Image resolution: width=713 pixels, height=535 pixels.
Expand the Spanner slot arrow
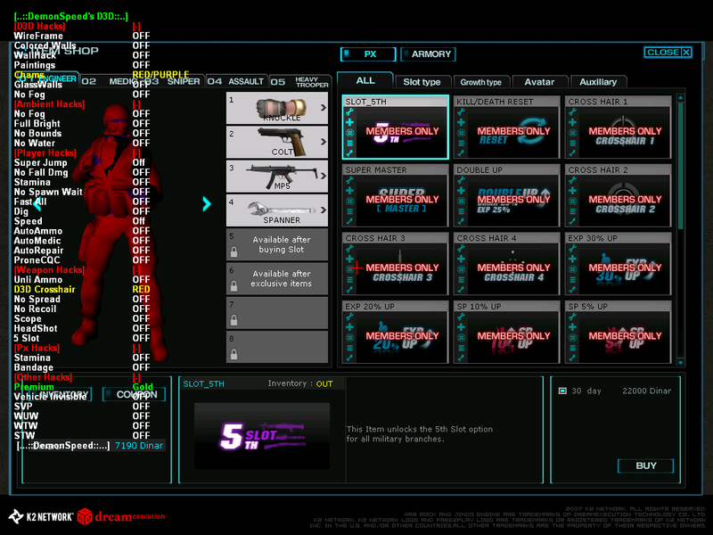324,210
